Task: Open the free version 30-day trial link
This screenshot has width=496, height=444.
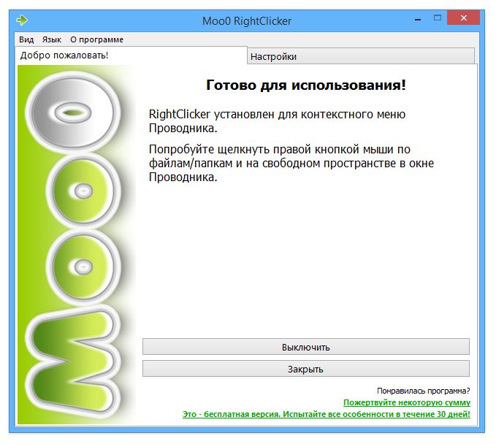Action: (327, 414)
